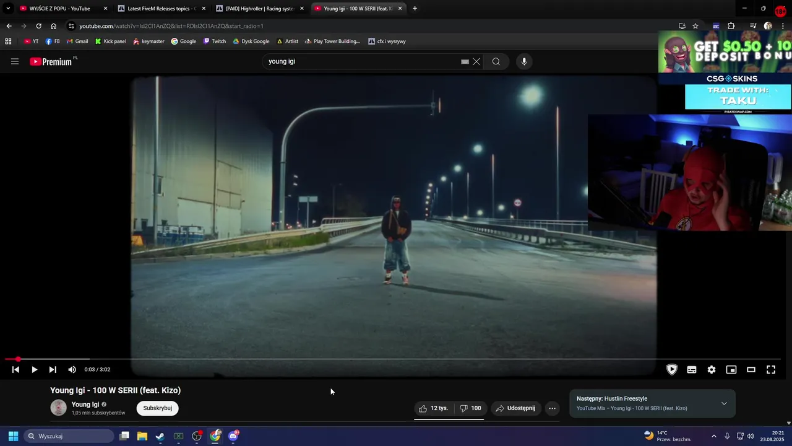The width and height of the screenshot is (792, 446).
Task: Like the video with 12 tys.
Action: coord(433,408)
